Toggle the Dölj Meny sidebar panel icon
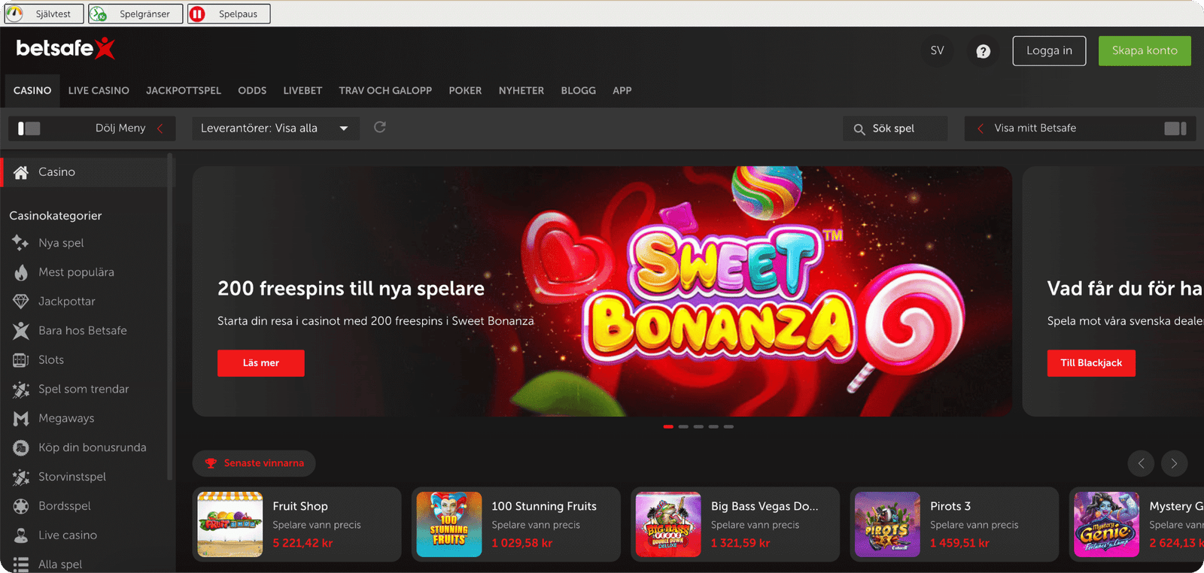This screenshot has width=1204, height=573. coord(29,129)
